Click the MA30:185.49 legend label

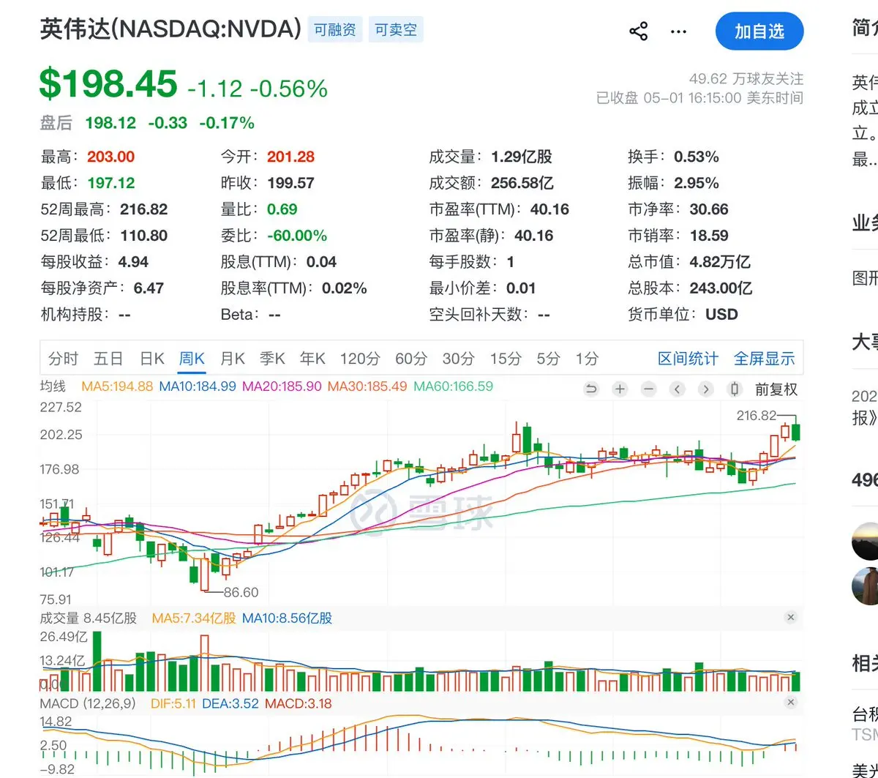(x=367, y=386)
